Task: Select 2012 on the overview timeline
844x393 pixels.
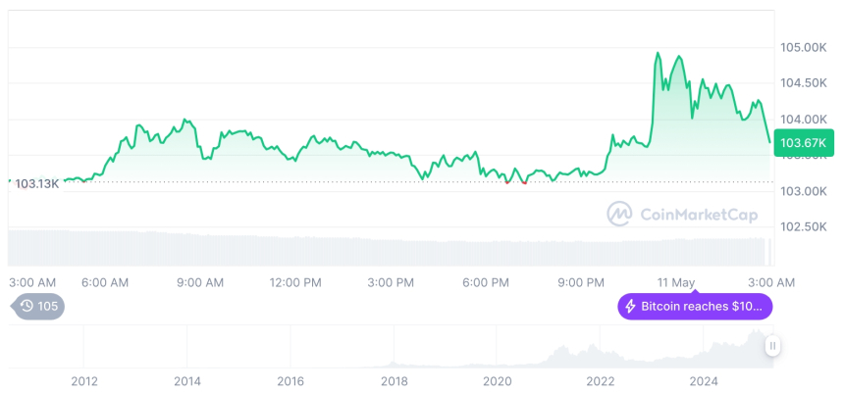Action: tap(84, 381)
